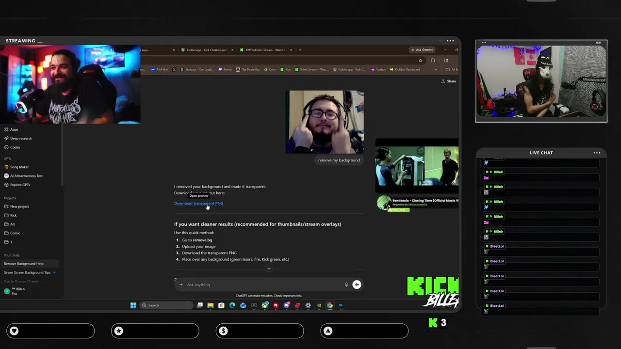This screenshot has width=621, height=349.
Task: Close the Kicklet.app browser tab
Action: click(232, 50)
